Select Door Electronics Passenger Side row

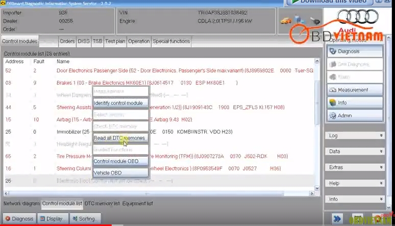pos(159,71)
